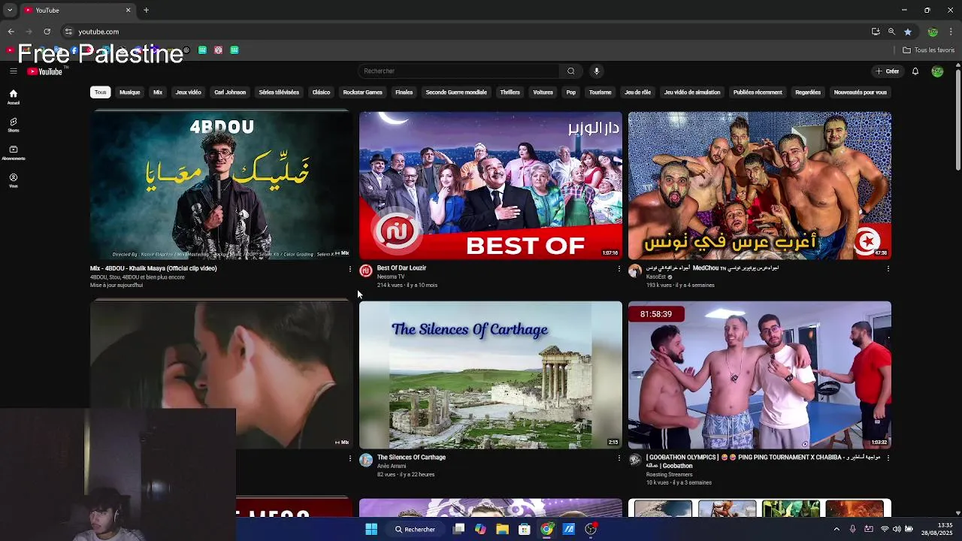The width and height of the screenshot is (962, 541).
Task: Bookmark this page with the star
Action: click(908, 32)
